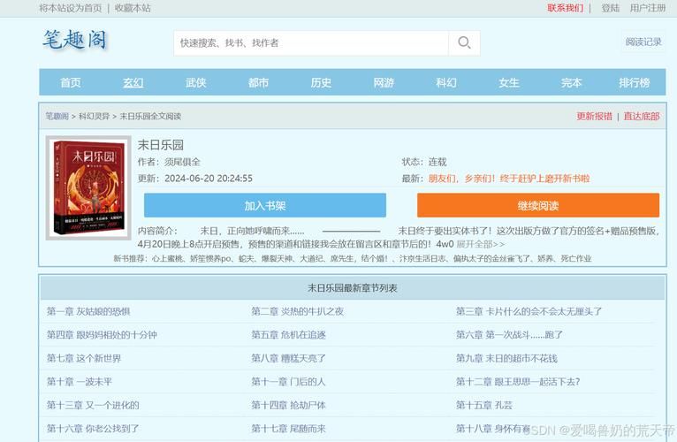The height and width of the screenshot is (442, 677).
Task: Select 武侠 category in nav bar
Action: 195,82
